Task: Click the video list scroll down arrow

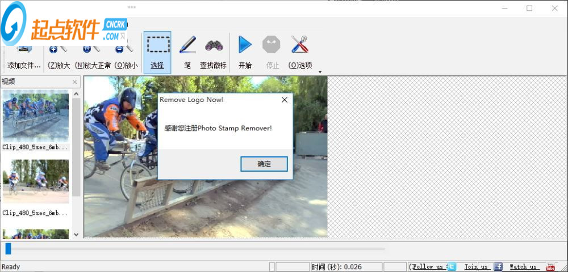Action: 76,234
